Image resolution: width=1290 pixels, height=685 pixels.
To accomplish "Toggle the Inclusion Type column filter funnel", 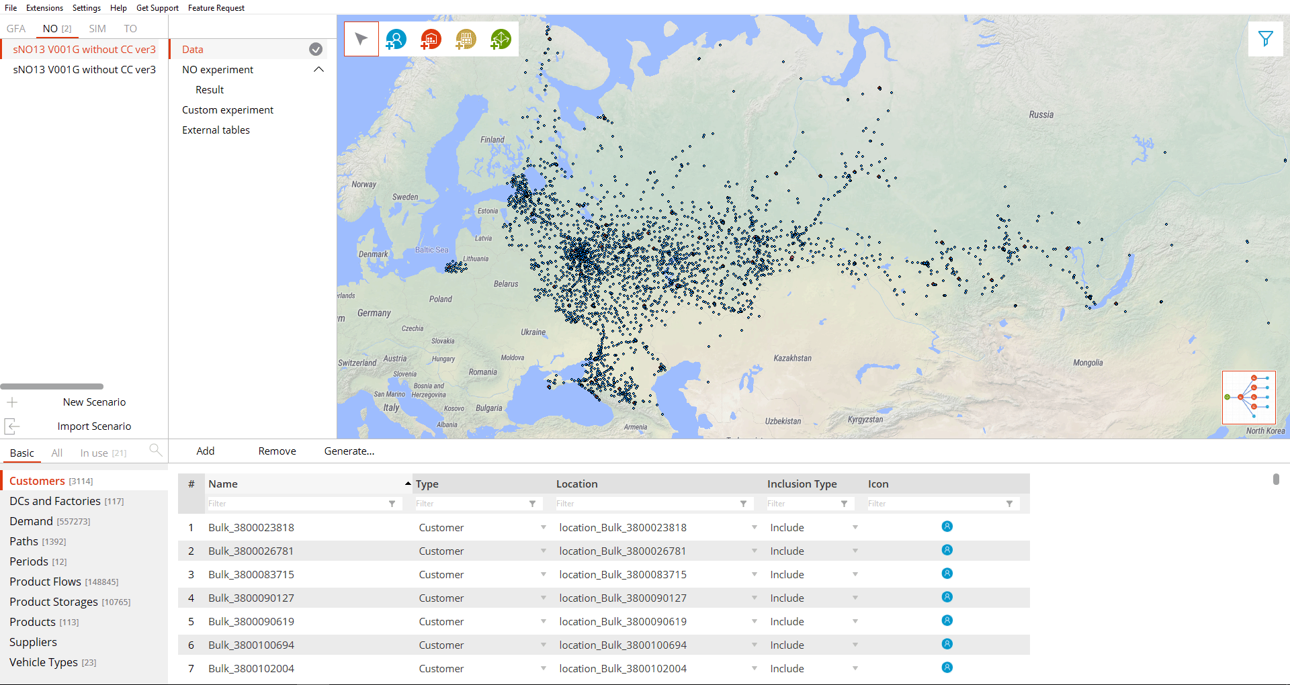I will pyautogui.click(x=844, y=504).
